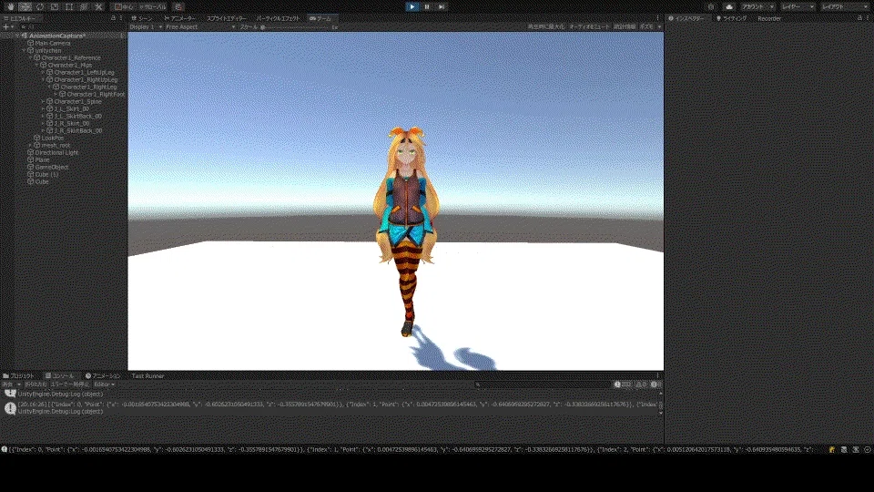Image resolution: width=874 pixels, height=492 pixels.
Task: Toggle Maximize On Play button
Action: click(x=545, y=26)
